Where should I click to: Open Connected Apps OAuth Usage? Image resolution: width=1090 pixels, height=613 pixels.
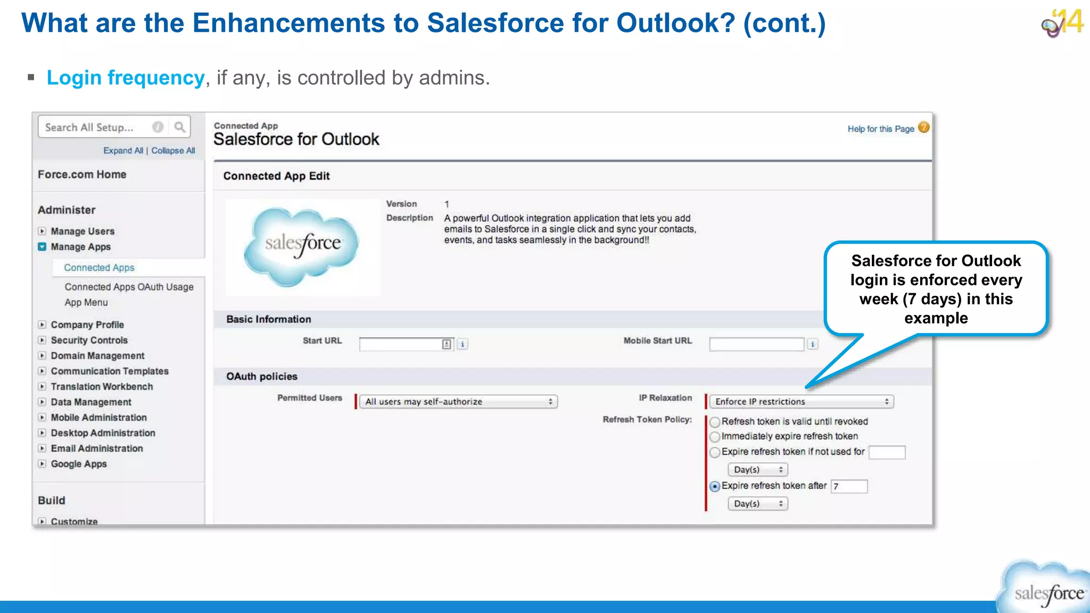coord(129,287)
